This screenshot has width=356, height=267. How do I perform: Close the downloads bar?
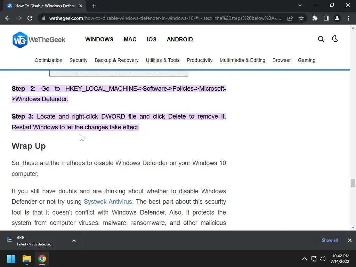(x=350, y=240)
